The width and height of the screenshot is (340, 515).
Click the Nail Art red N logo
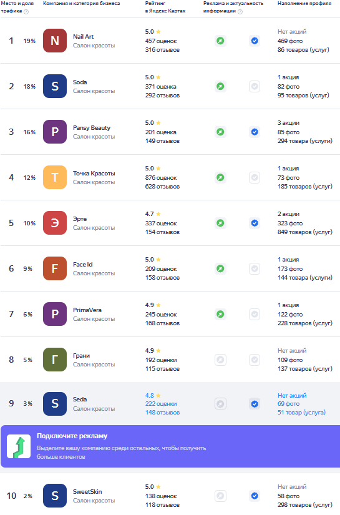[x=55, y=41]
